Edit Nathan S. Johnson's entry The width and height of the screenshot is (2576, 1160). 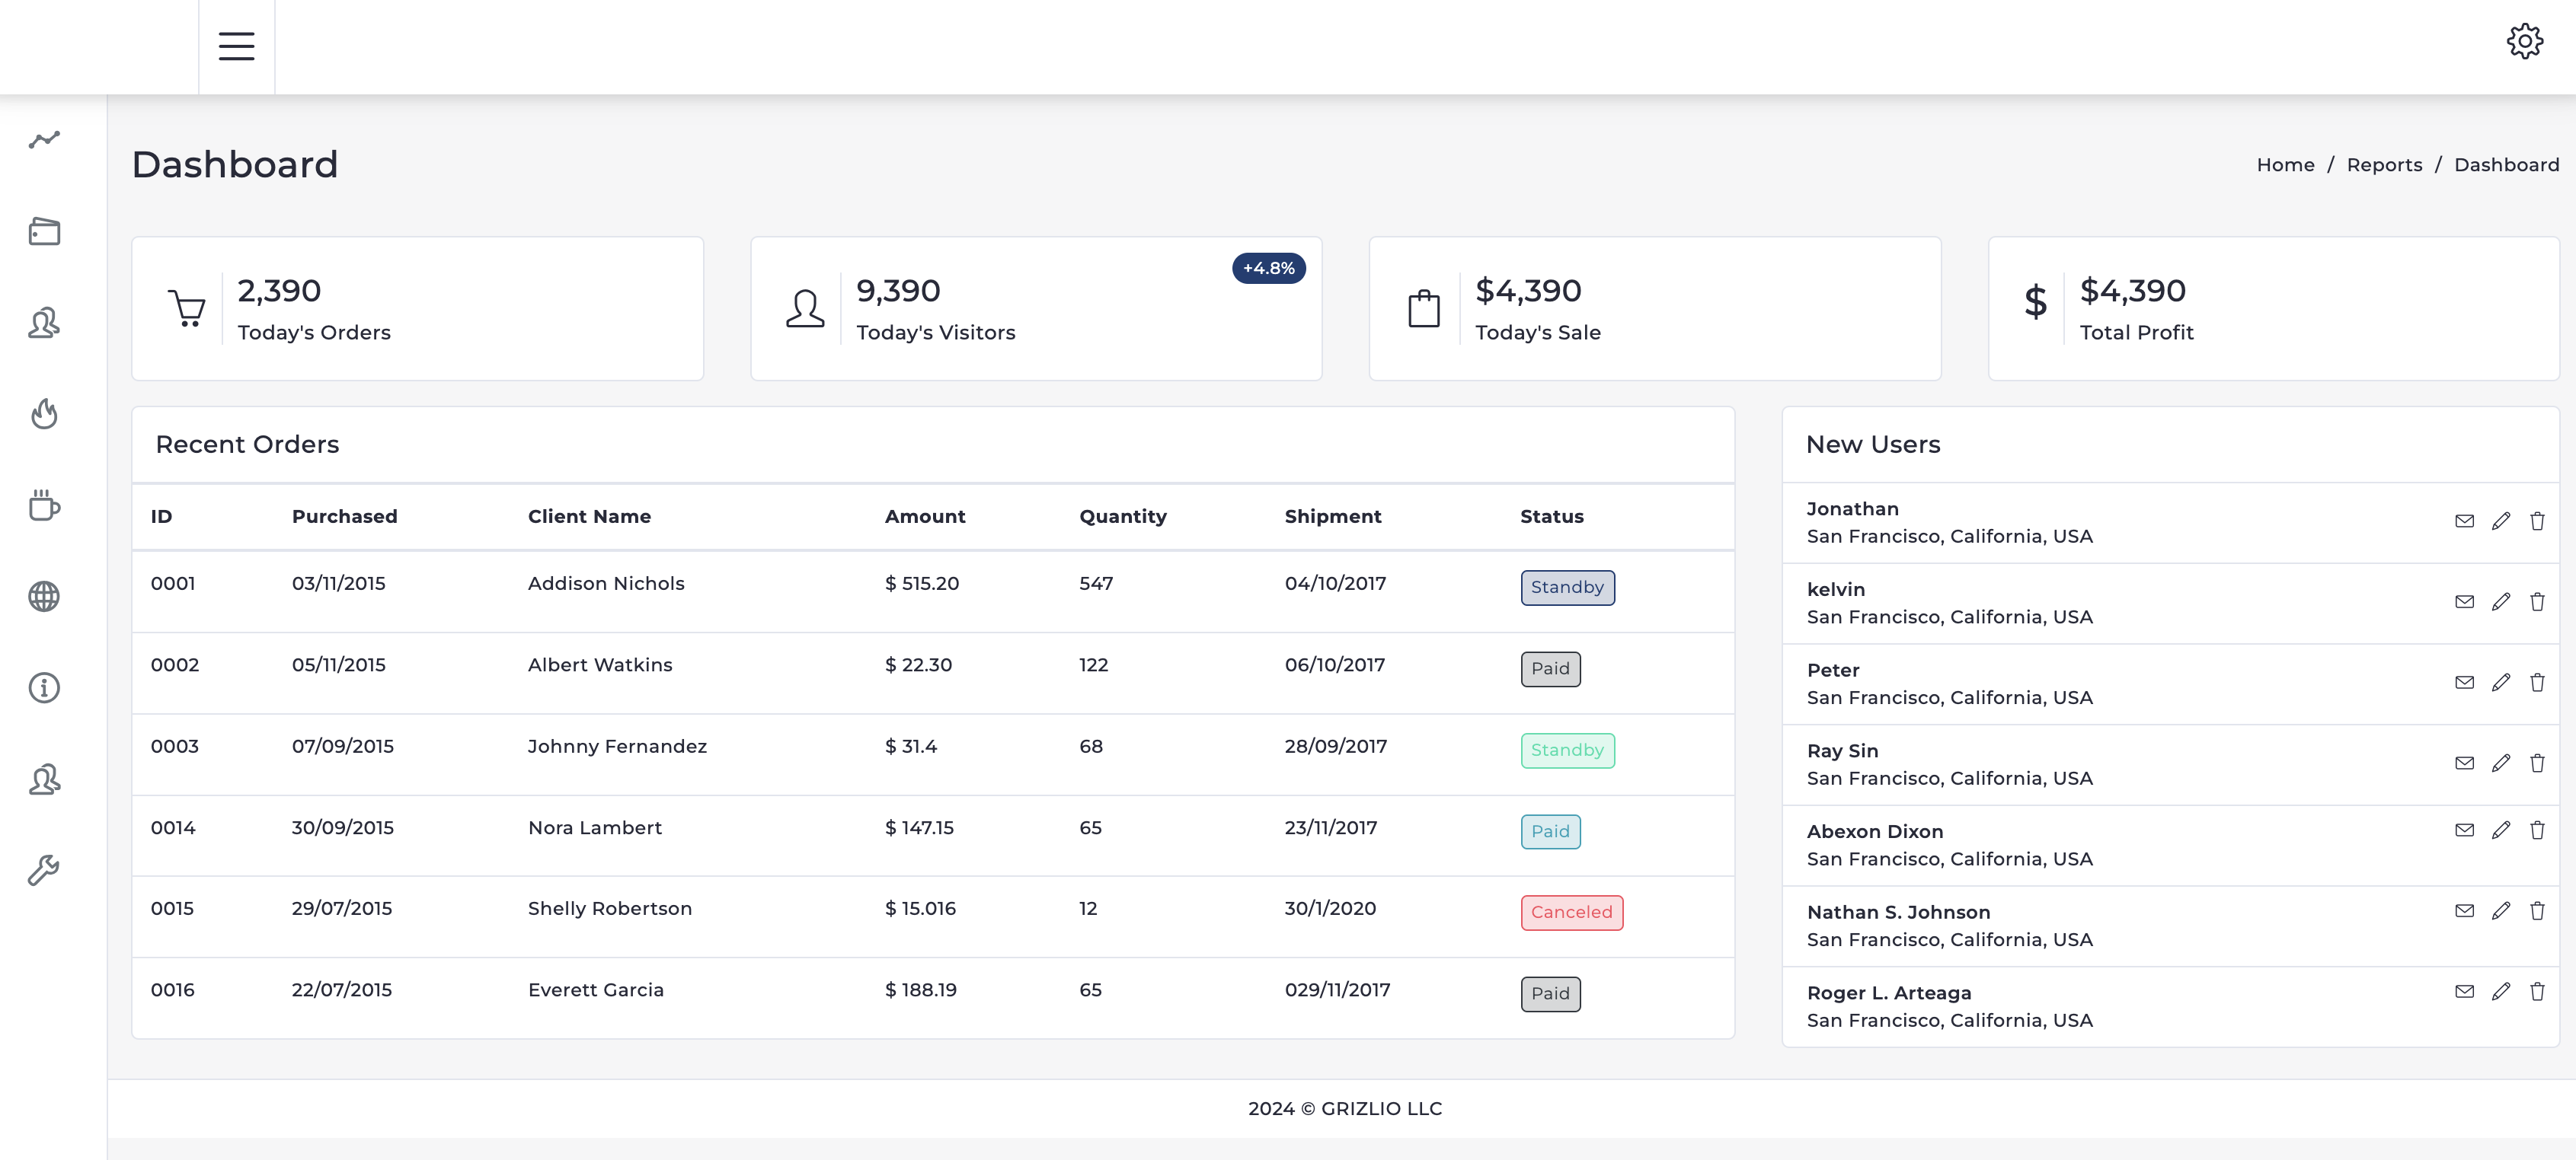coord(2501,911)
